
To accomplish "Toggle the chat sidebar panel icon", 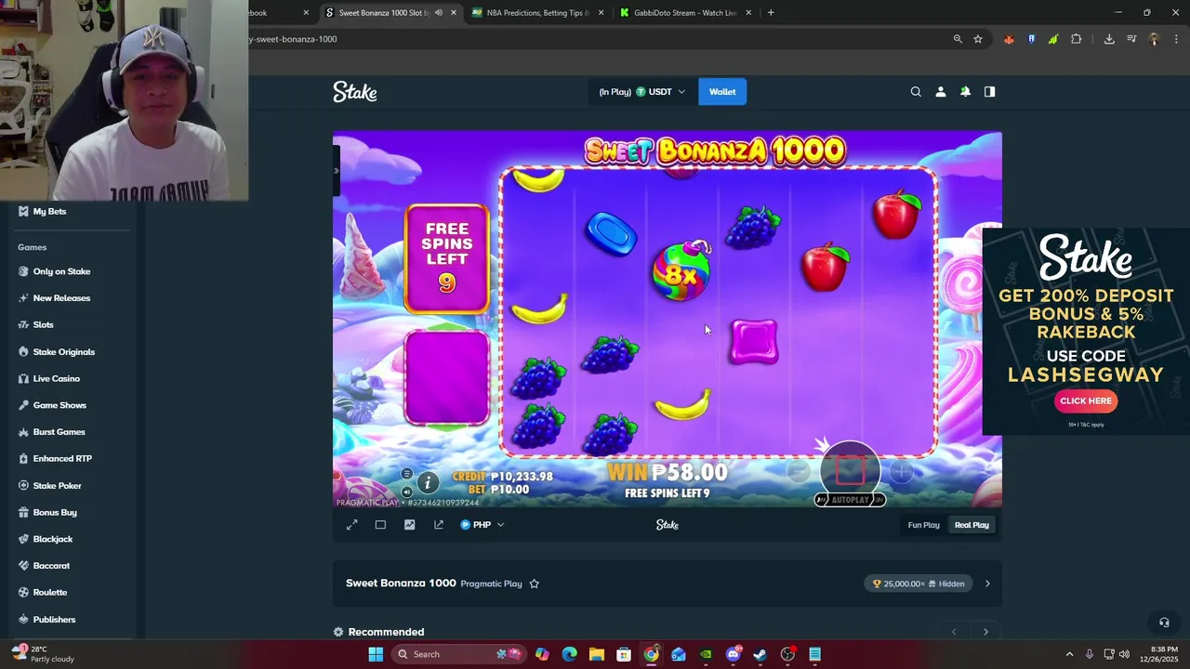I will click(x=989, y=92).
